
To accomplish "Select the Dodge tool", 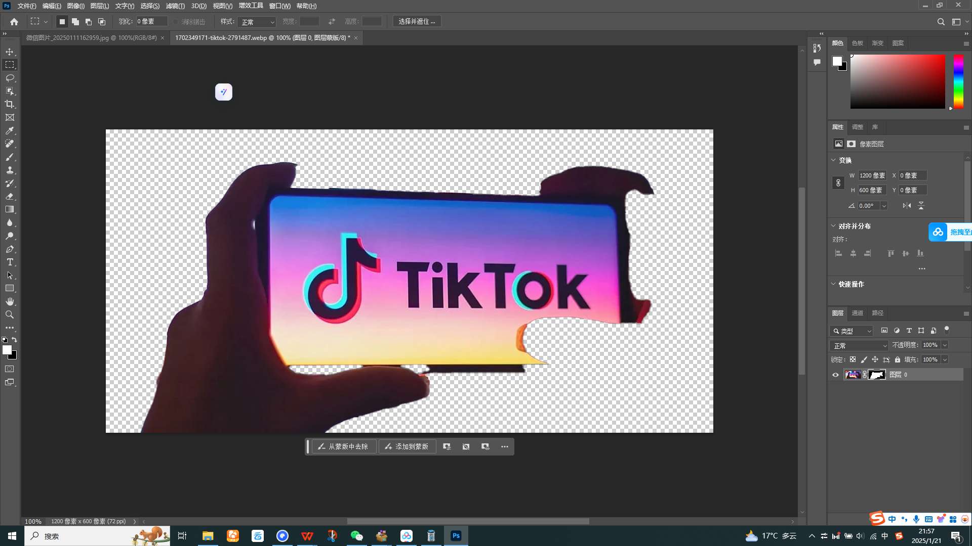I will click(x=10, y=236).
